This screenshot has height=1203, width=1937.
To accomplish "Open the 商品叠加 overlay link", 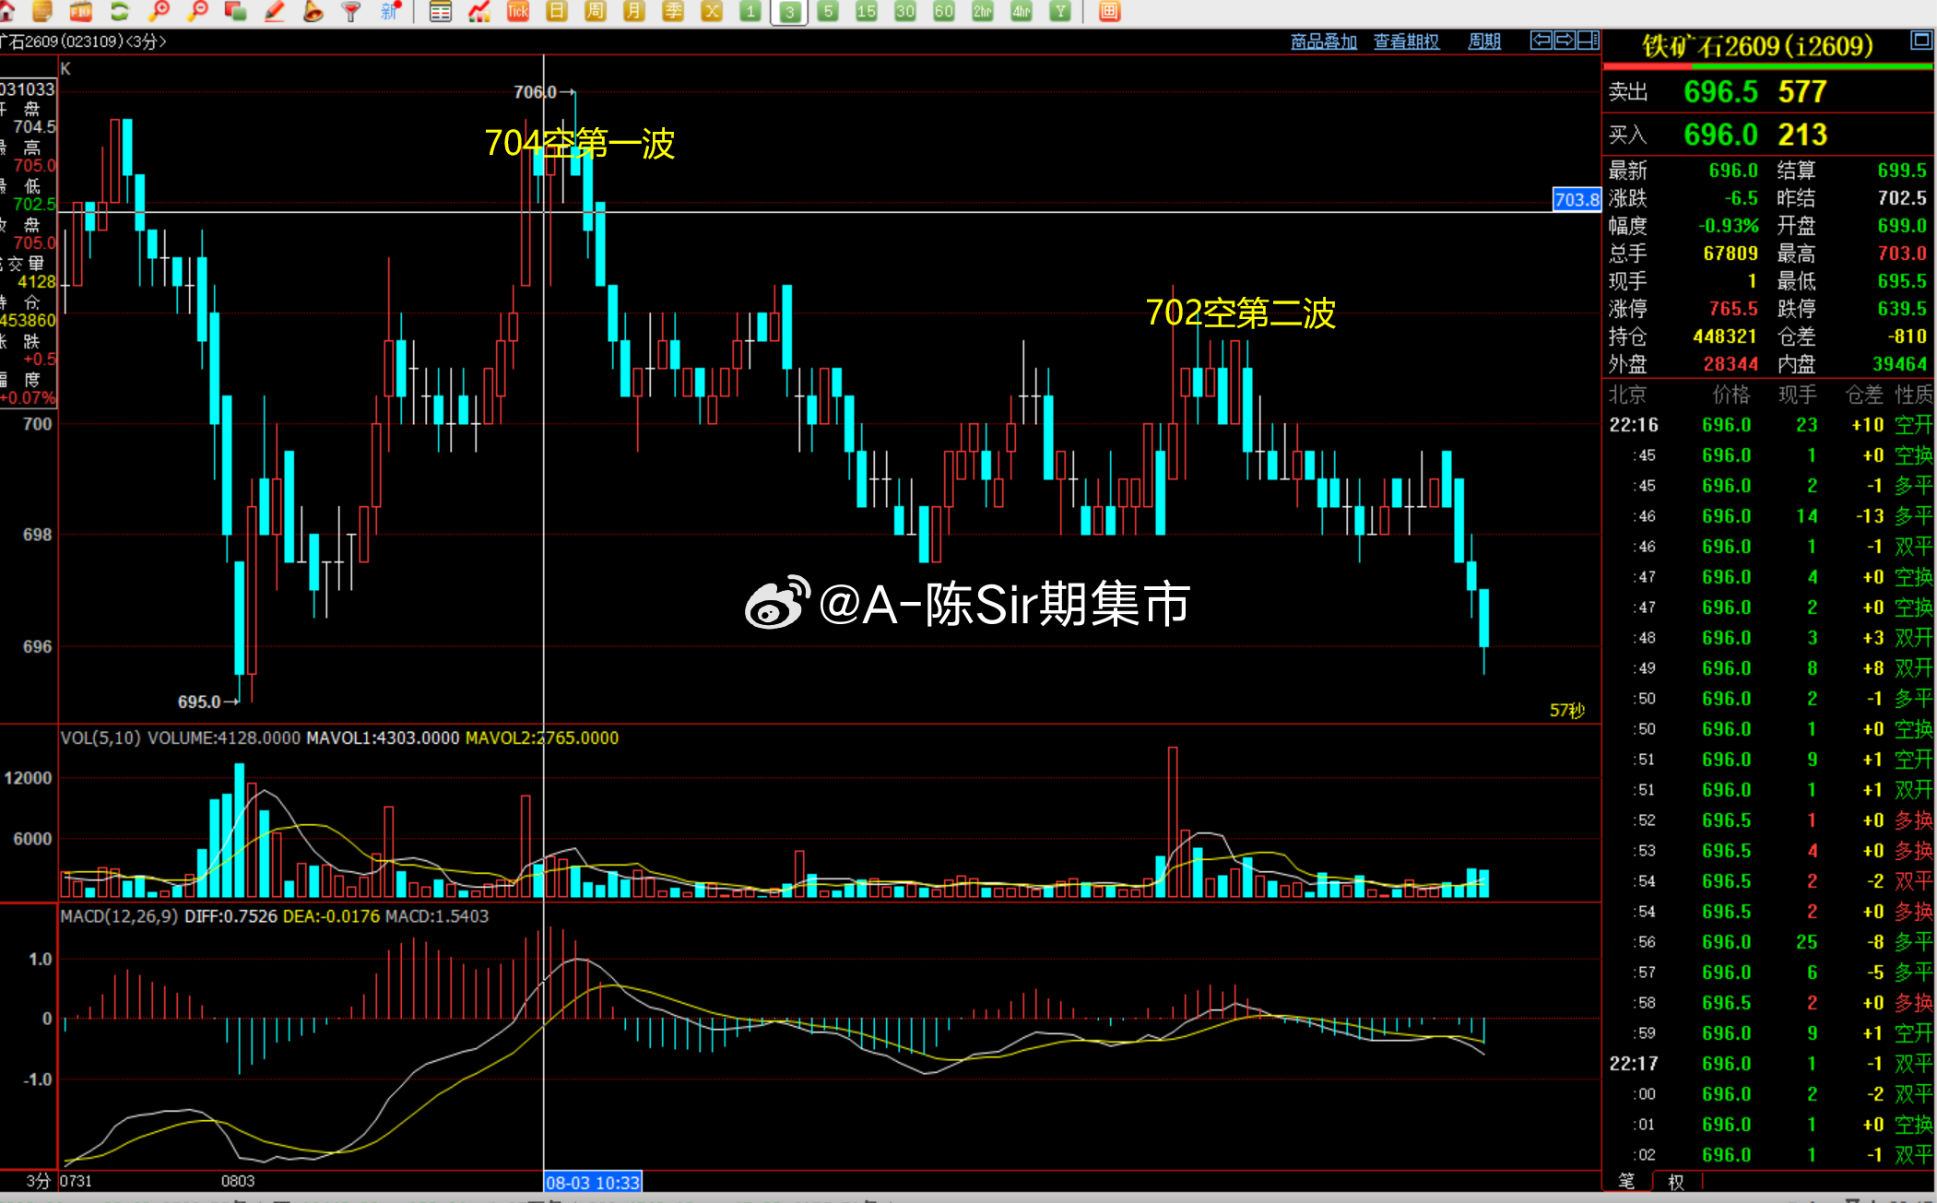I will 1324,41.
